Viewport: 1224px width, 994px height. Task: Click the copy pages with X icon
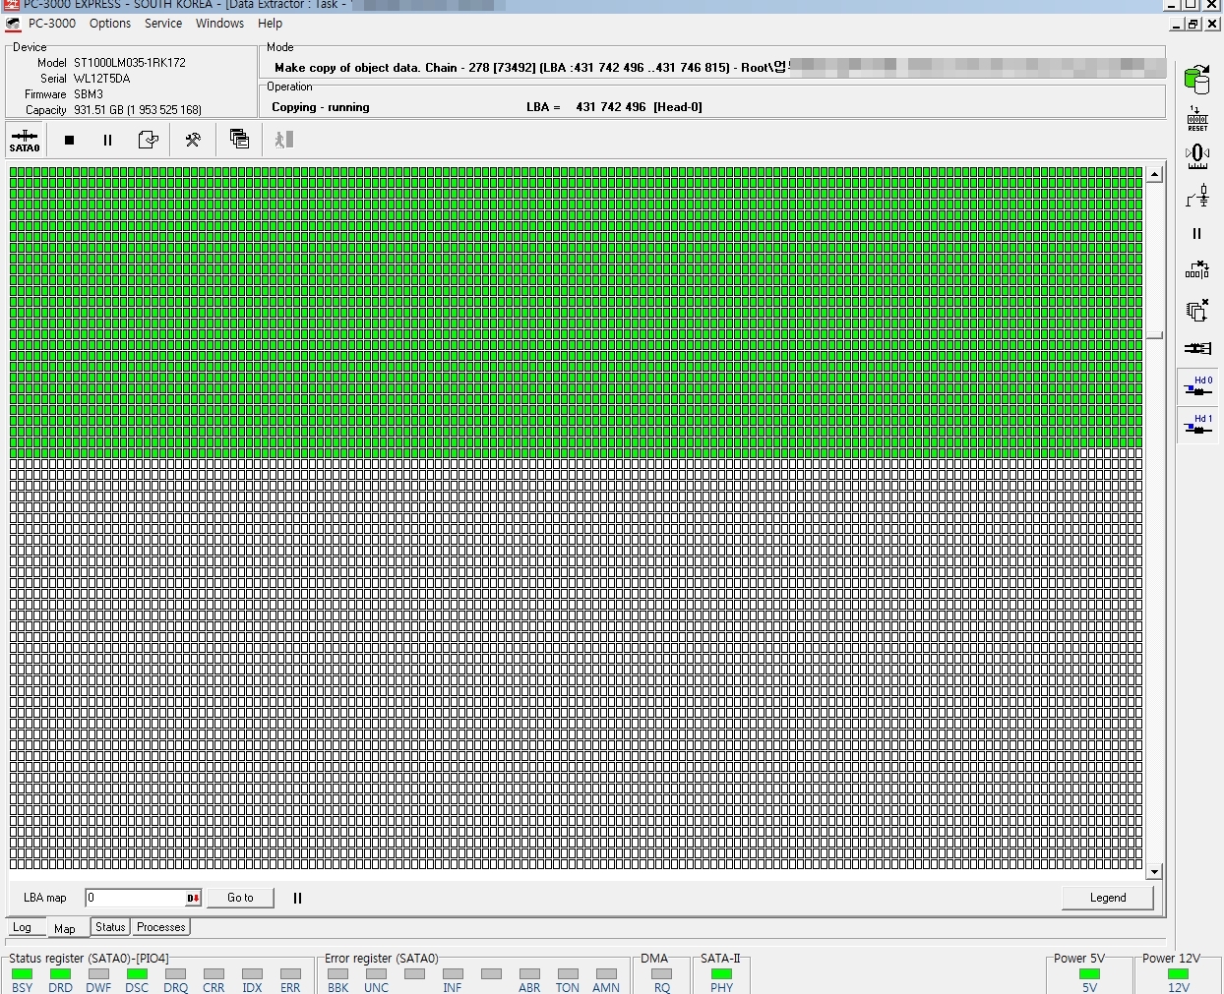tap(1196, 311)
